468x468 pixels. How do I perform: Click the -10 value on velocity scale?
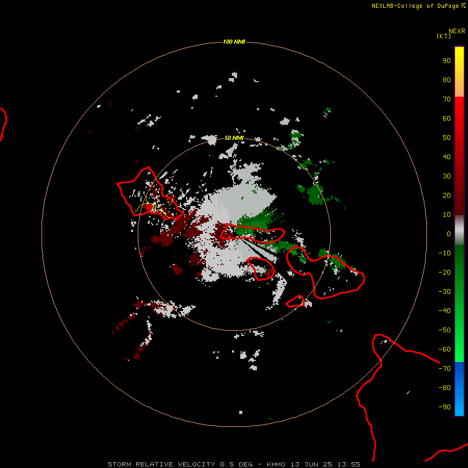click(445, 253)
